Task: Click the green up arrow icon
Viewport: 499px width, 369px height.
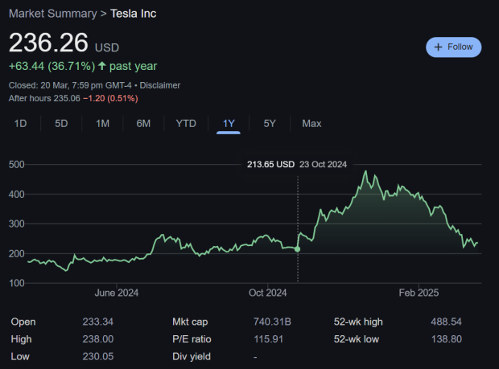Action: point(102,66)
